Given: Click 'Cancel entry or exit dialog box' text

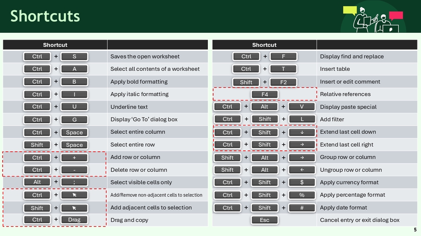Looking at the screenshot, I should [360, 220].
